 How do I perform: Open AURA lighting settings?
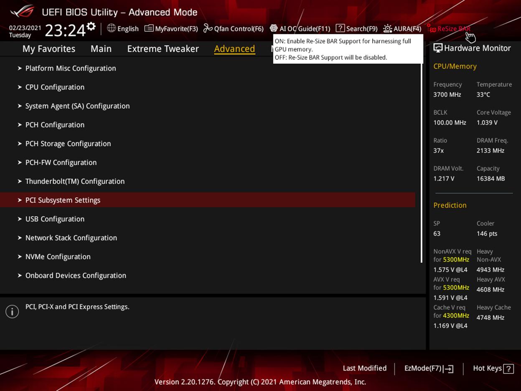402,28
